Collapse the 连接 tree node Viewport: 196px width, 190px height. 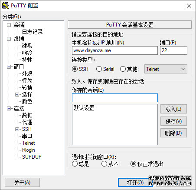coord(9,109)
